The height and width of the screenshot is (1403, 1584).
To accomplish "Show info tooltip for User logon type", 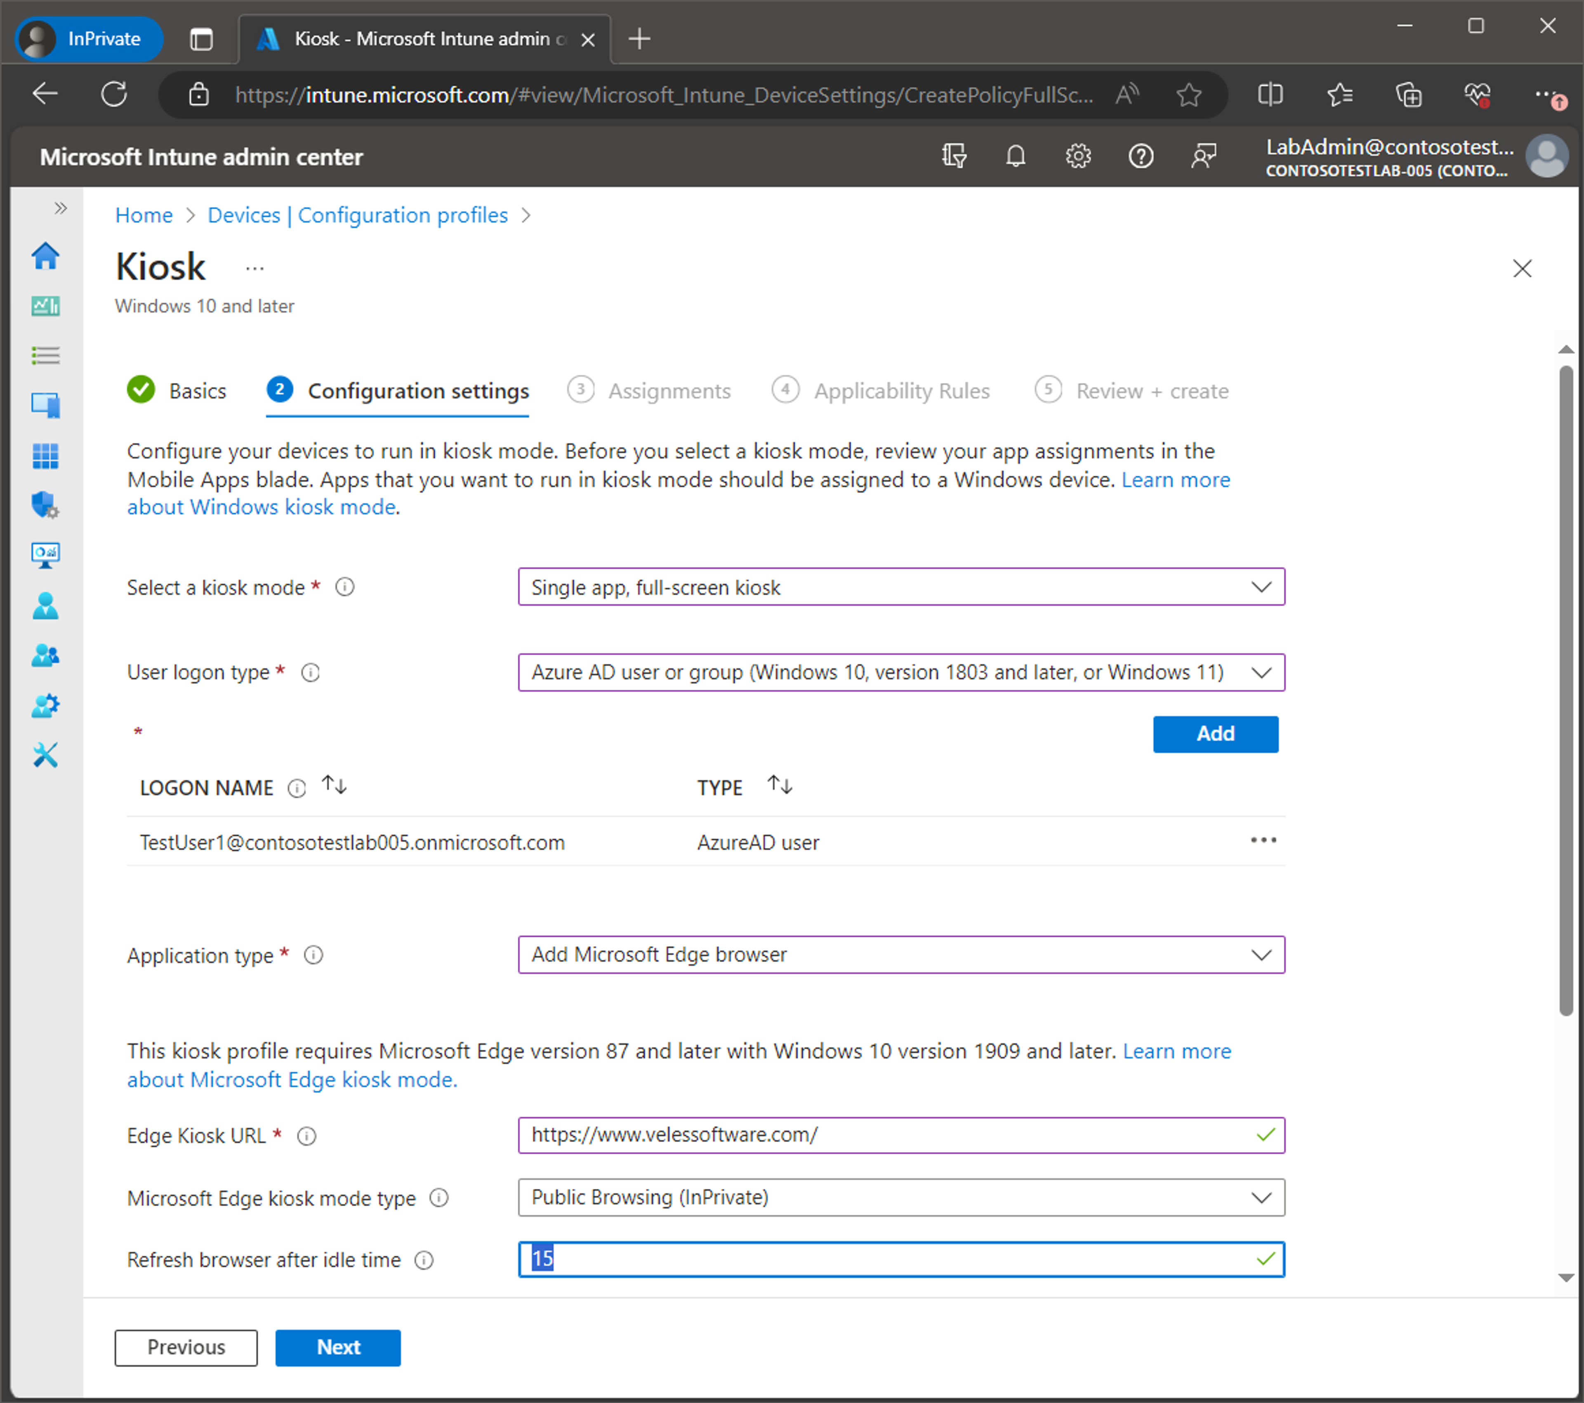I will (x=311, y=672).
